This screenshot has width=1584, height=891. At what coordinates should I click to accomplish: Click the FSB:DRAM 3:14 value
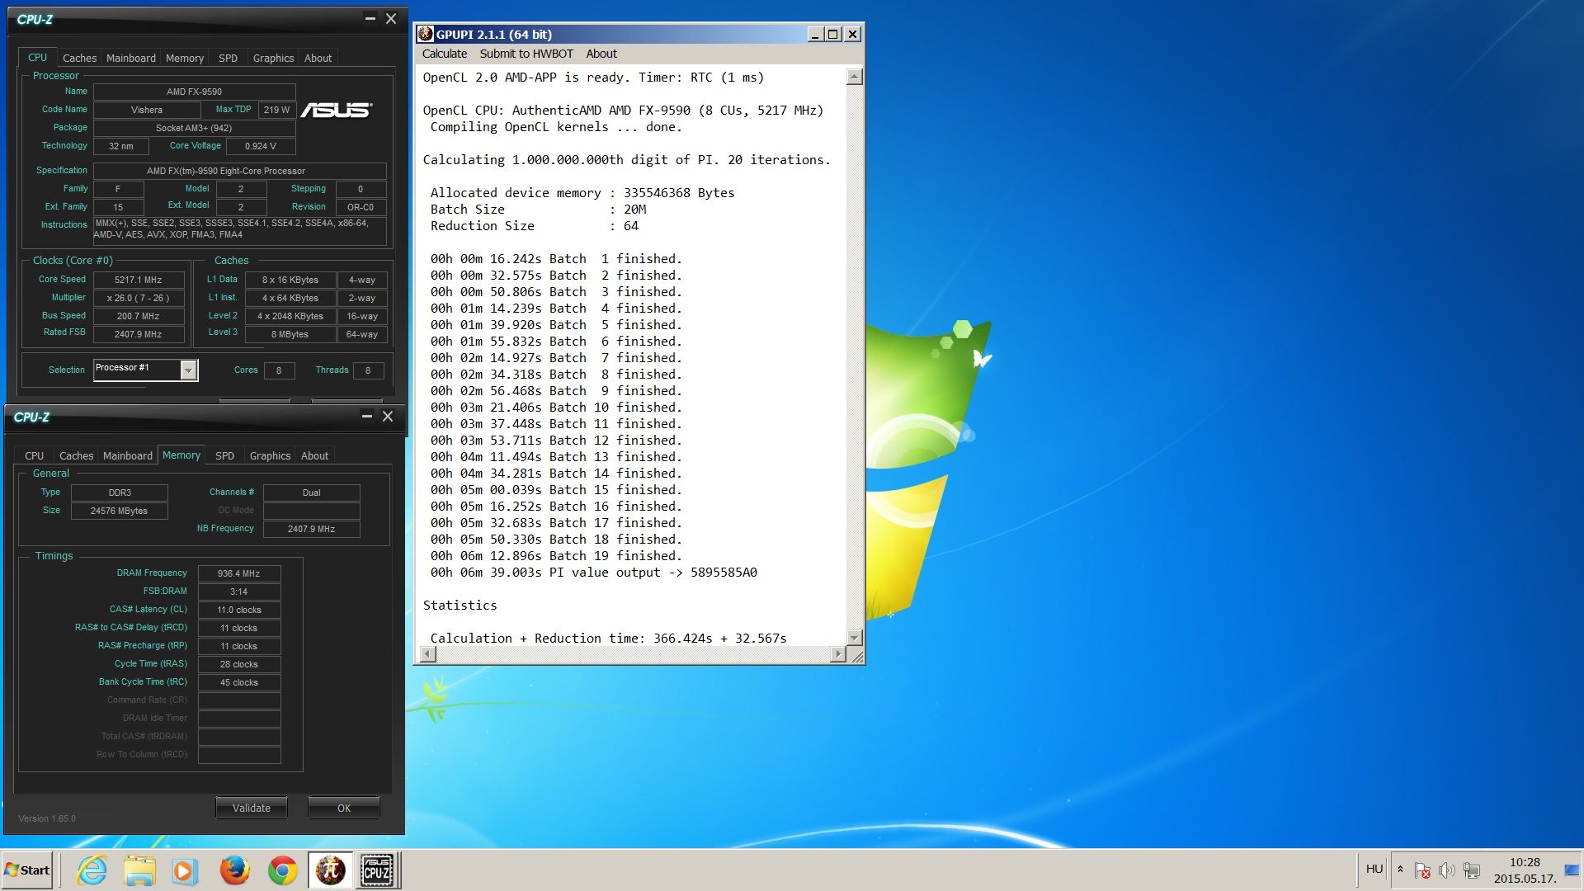(x=238, y=592)
